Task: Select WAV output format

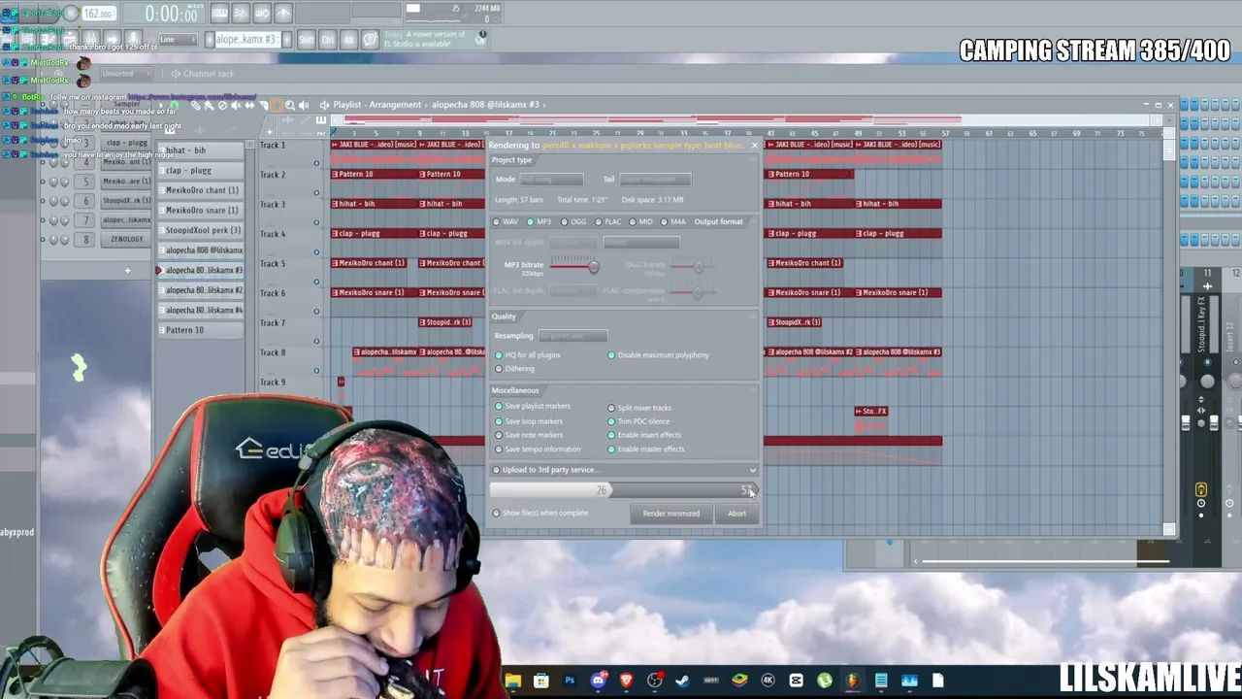Action: tap(506, 221)
